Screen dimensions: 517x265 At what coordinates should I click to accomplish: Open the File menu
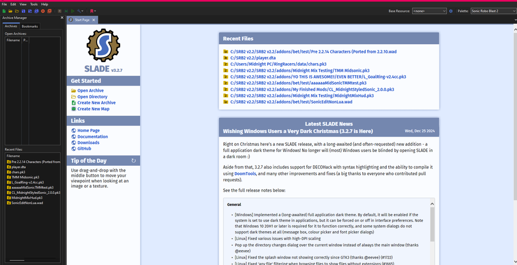click(x=4, y=4)
